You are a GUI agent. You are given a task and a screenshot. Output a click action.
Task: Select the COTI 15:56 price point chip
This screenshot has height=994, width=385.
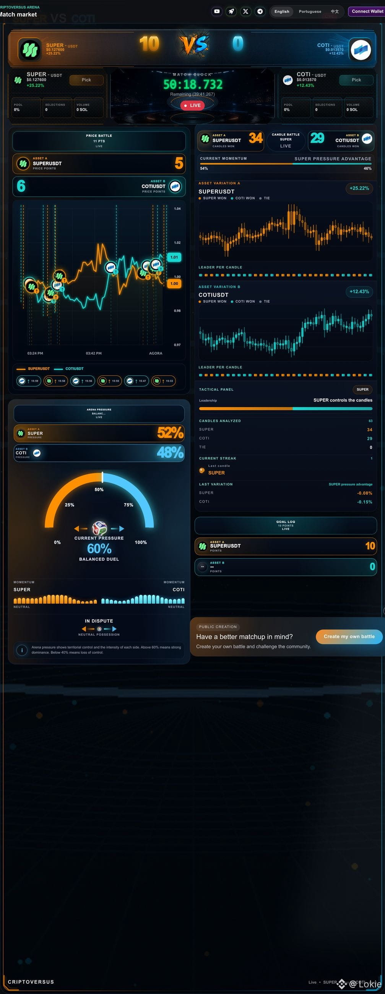(83, 381)
